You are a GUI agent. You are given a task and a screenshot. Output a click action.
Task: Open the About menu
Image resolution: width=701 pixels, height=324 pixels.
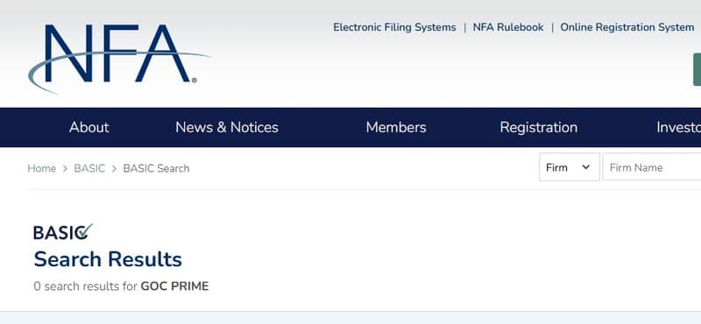(89, 127)
